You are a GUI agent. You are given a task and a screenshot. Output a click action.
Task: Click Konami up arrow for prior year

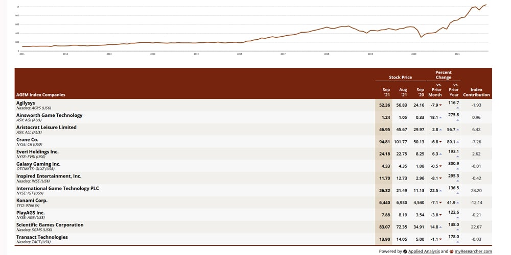tap(457, 202)
